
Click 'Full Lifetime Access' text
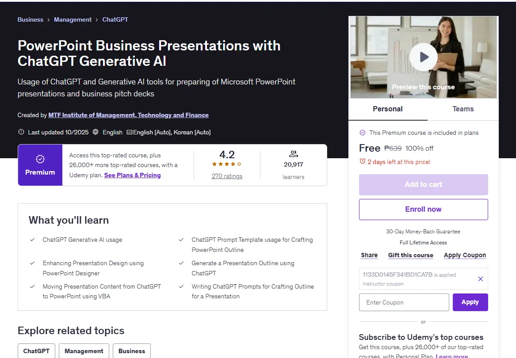(423, 243)
